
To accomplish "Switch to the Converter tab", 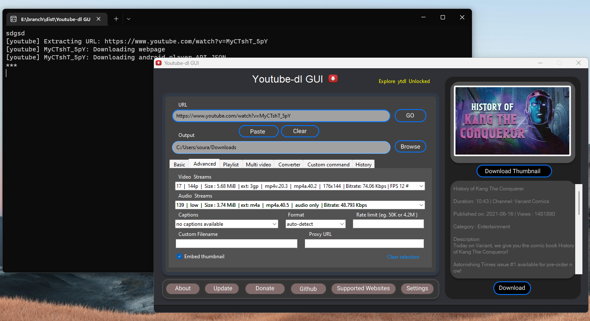I will pyautogui.click(x=288, y=164).
